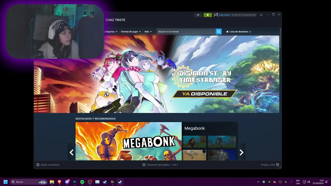Open Amigos y chat
The image size is (331, 186).
(270, 165)
